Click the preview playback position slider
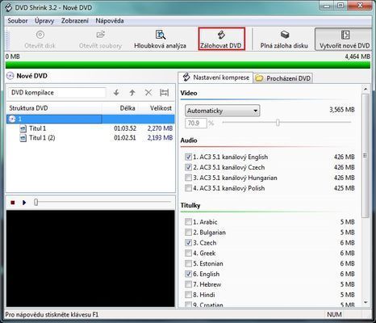 (x=102, y=202)
